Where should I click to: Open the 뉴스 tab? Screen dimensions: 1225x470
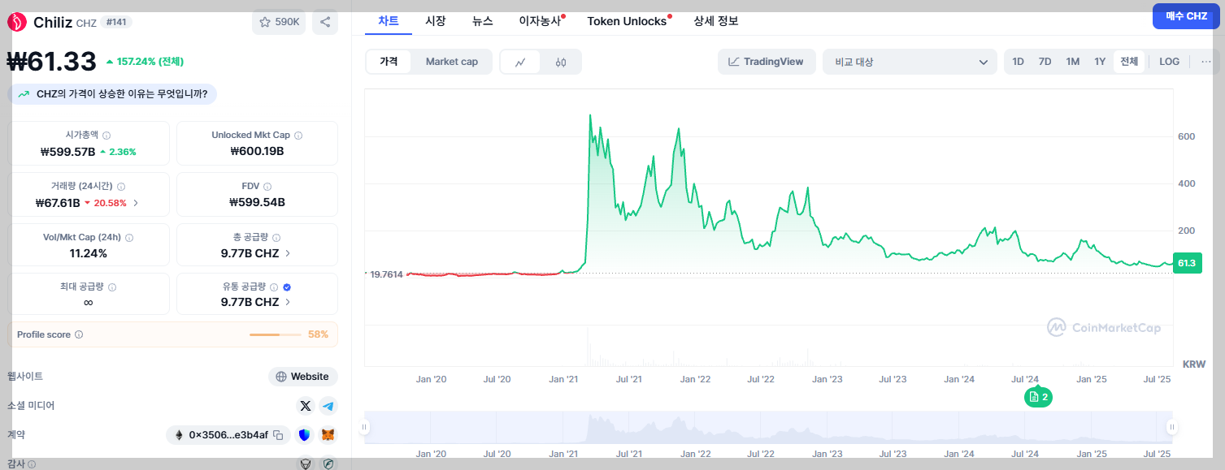[x=483, y=21]
